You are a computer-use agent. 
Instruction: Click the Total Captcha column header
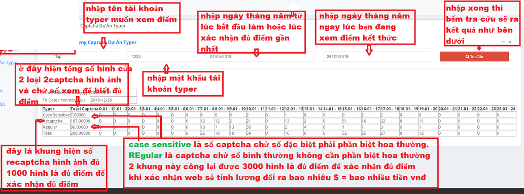point(85,109)
